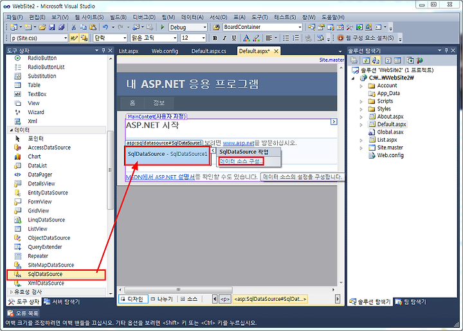Select the GridView toolbox control
This screenshot has height=331, width=463.
tap(56, 210)
